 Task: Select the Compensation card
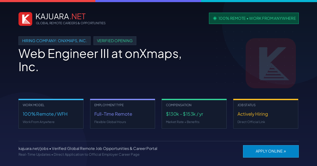pyautogui.click(x=194, y=114)
